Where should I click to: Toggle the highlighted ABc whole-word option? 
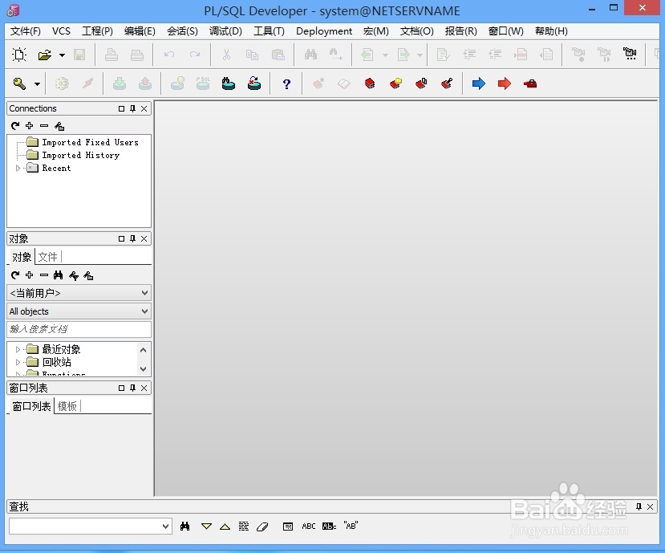329,527
